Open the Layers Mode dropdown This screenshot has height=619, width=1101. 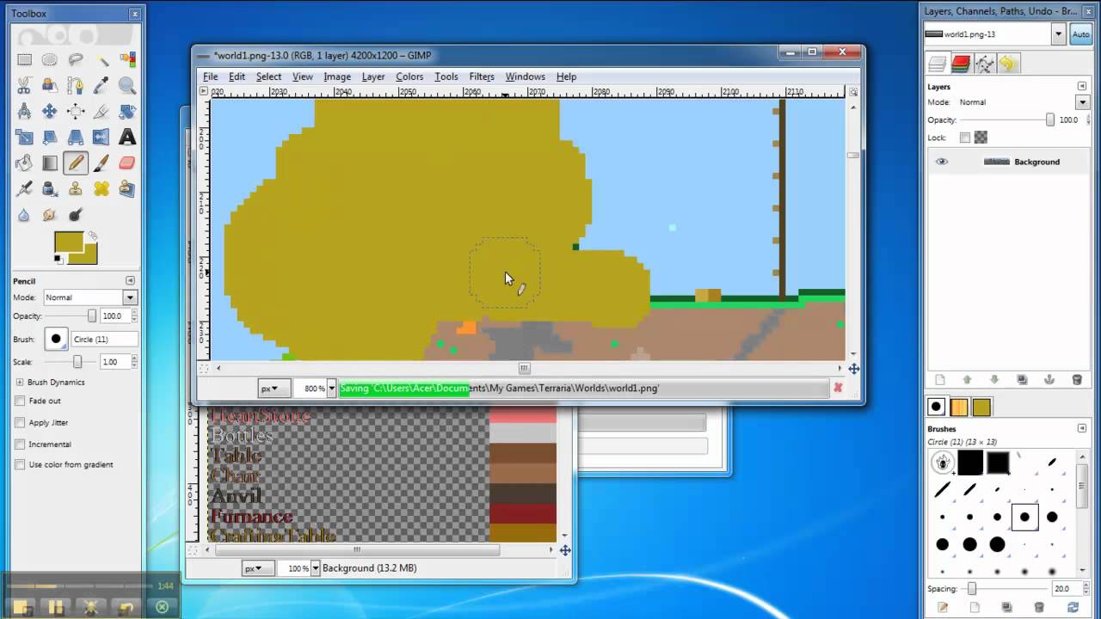click(x=1082, y=101)
